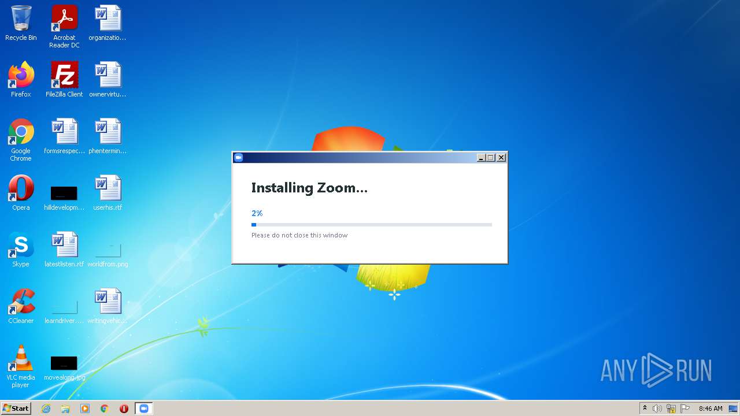
Task: Select movealong.jpg image file
Action: tap(64, 367)
